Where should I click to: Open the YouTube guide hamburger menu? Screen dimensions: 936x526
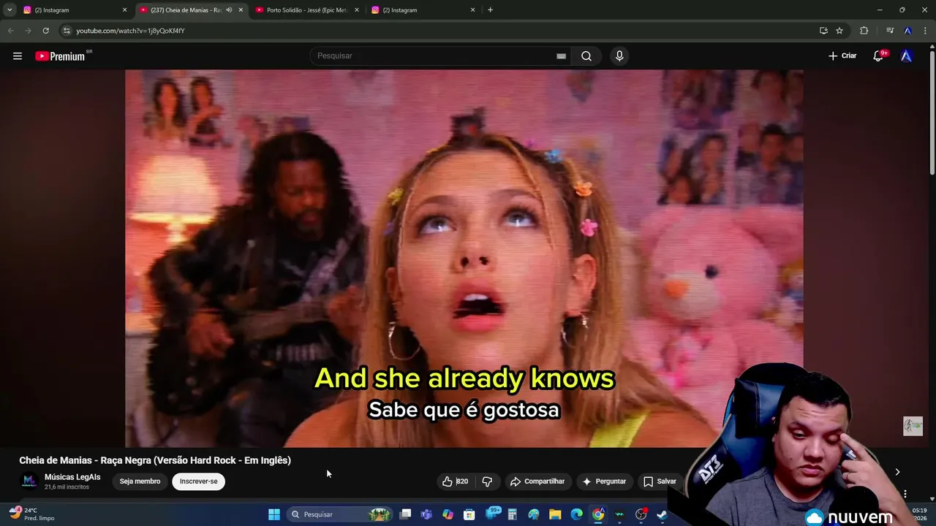[18, 56]
